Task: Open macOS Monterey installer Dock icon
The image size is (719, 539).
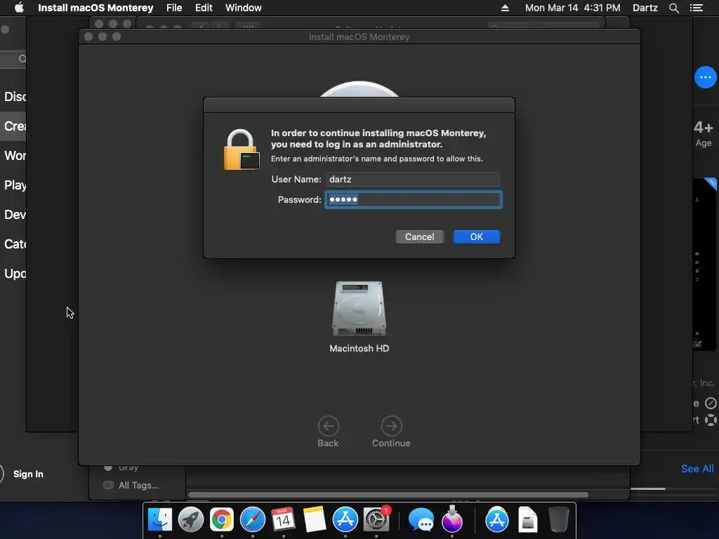Action: click(451, 520)
